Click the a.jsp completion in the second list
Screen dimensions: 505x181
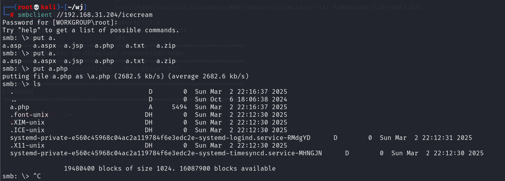pos(74,61)
